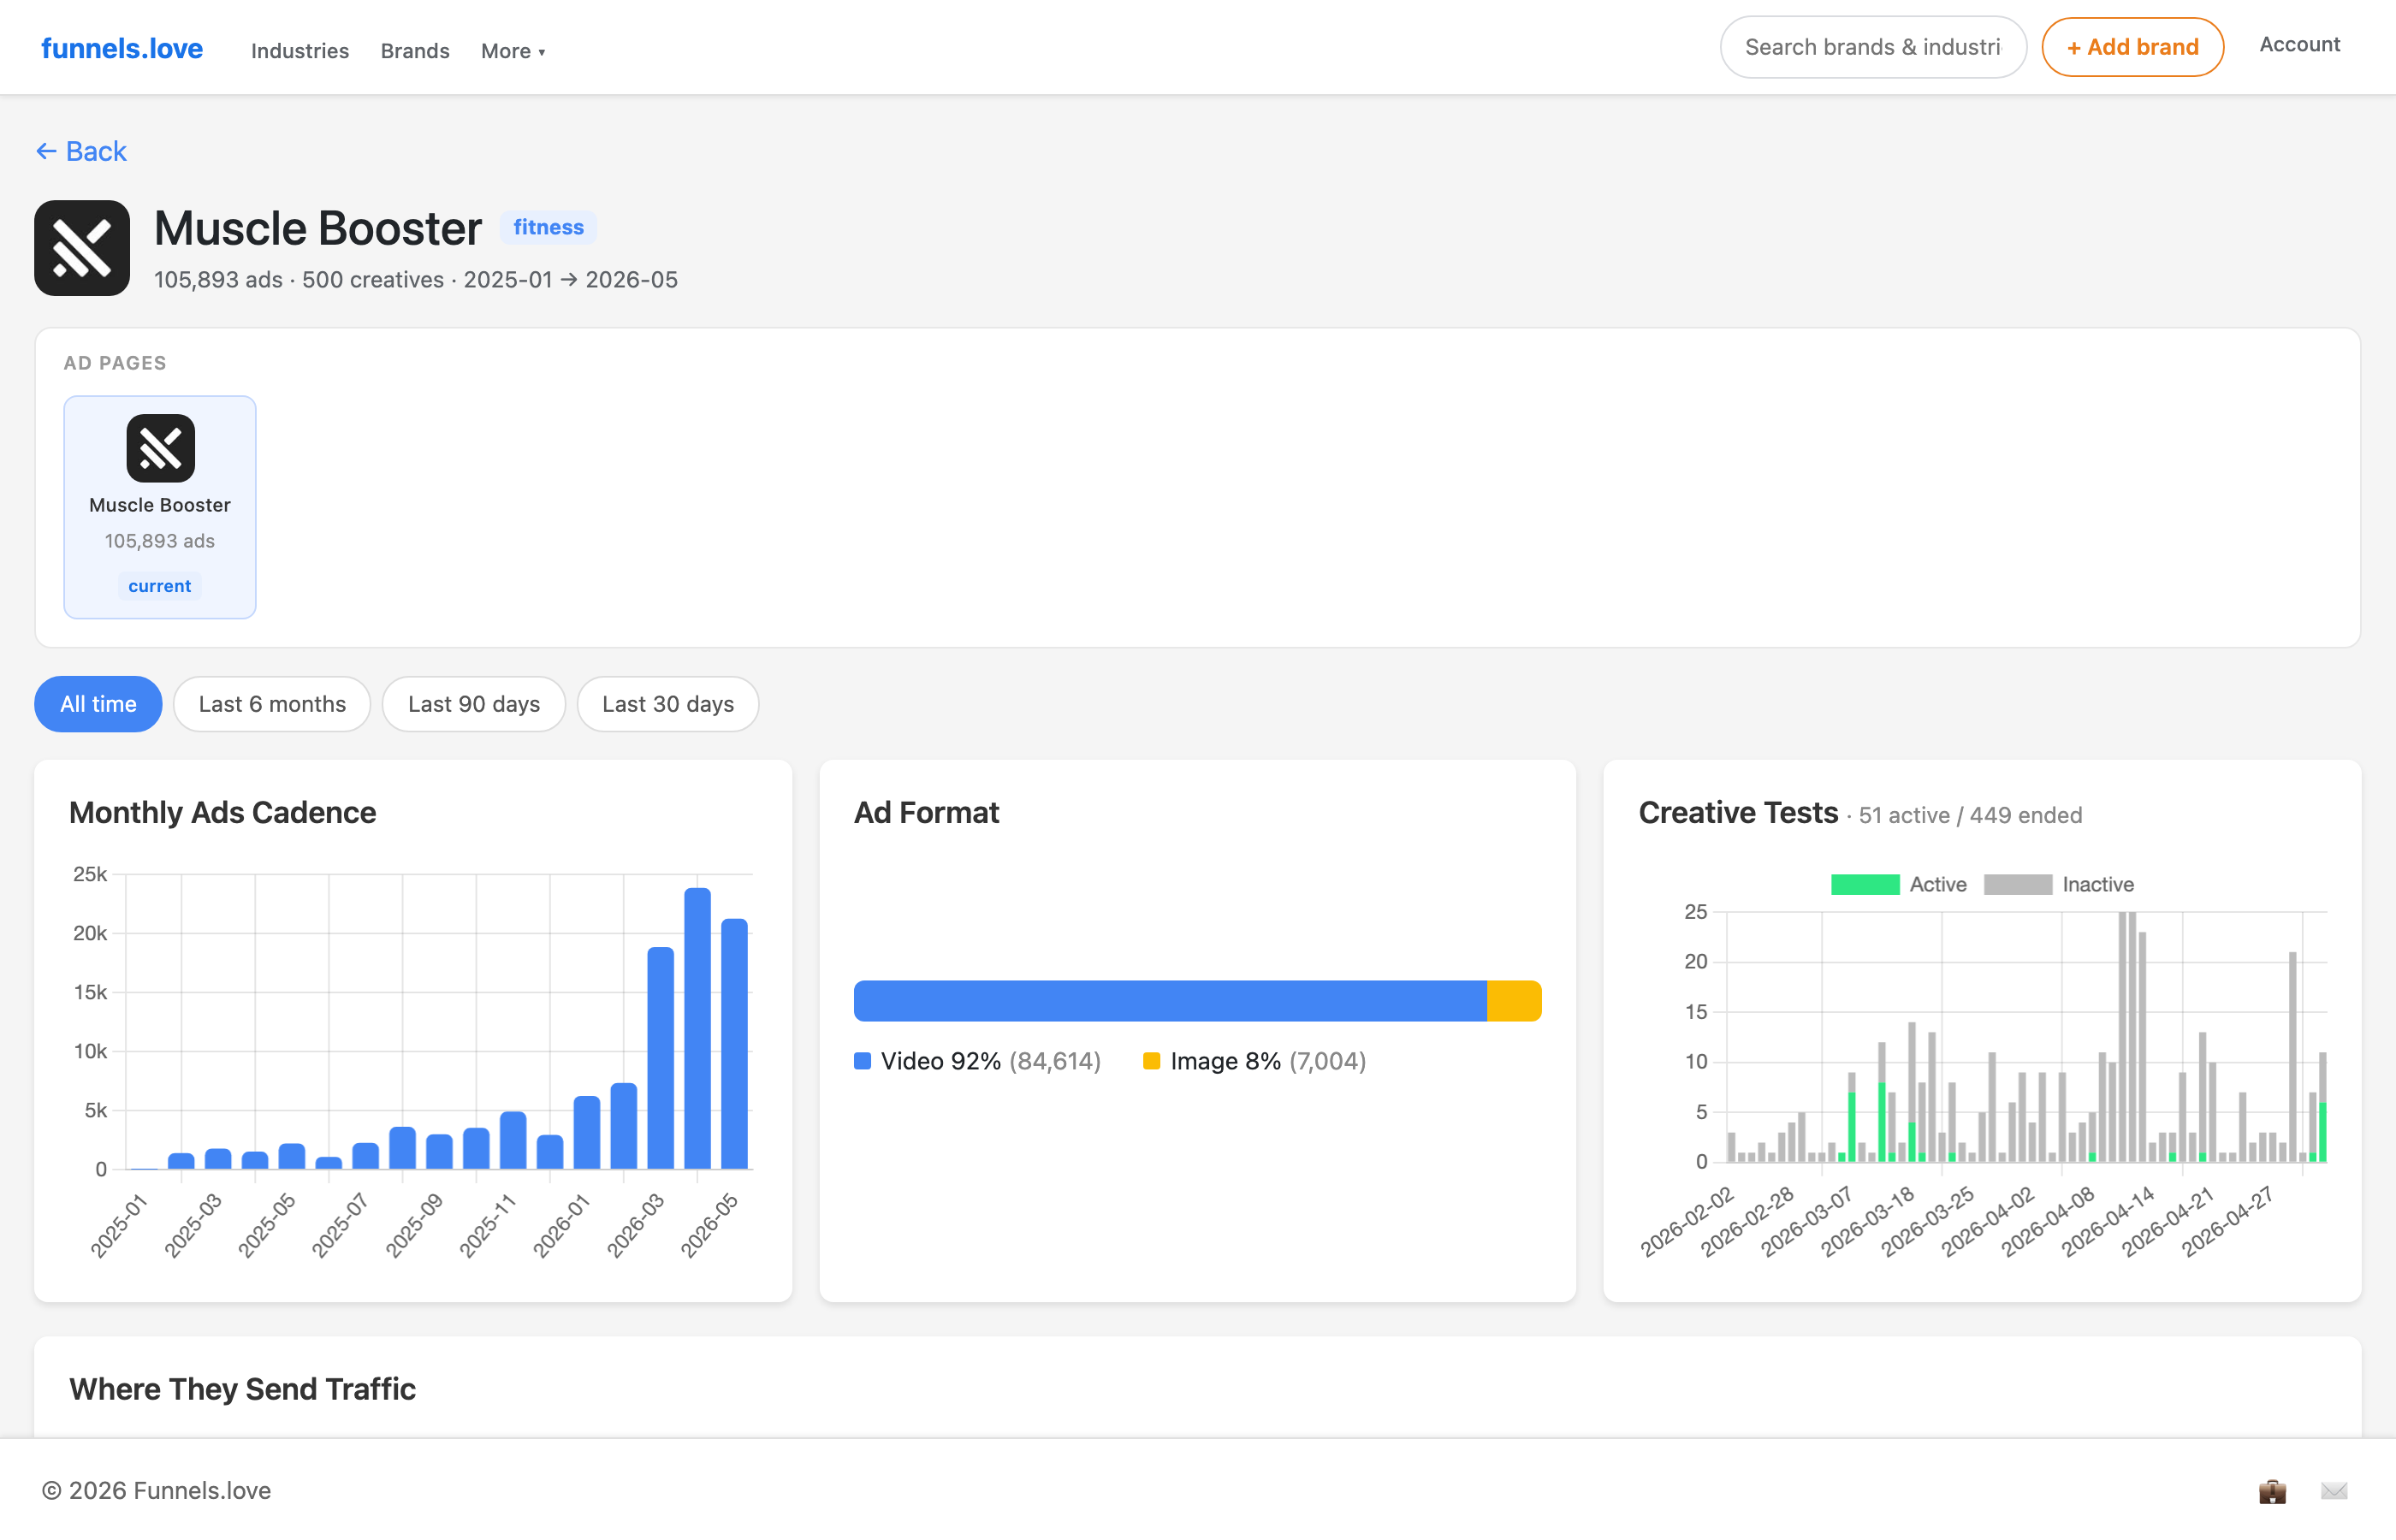Click the "© 2026 Funnels.love" footer text
Image resolution: width=2396 pixels, height=1540 pixels.
157,1490
